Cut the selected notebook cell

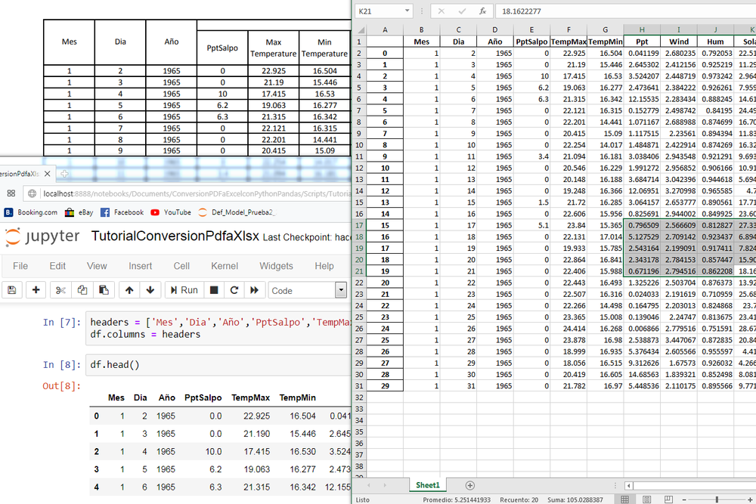[60, 290]
